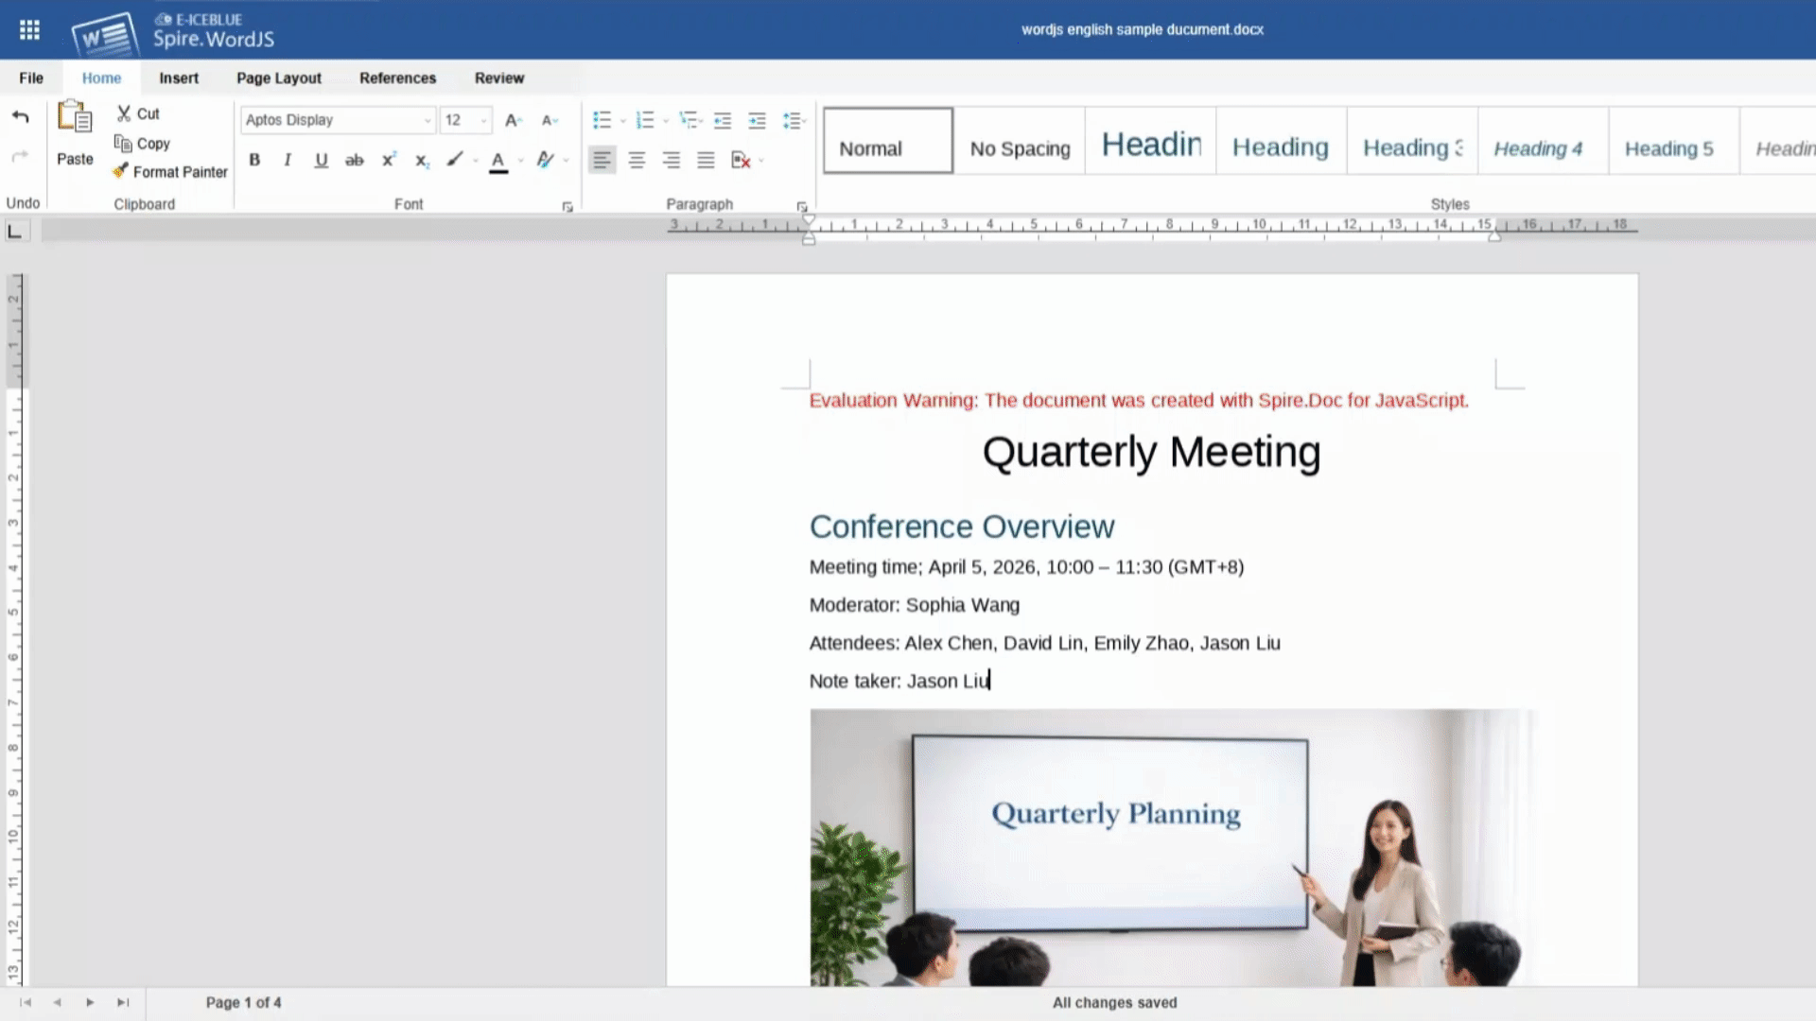Toggle strikethrough formatting

354,160
